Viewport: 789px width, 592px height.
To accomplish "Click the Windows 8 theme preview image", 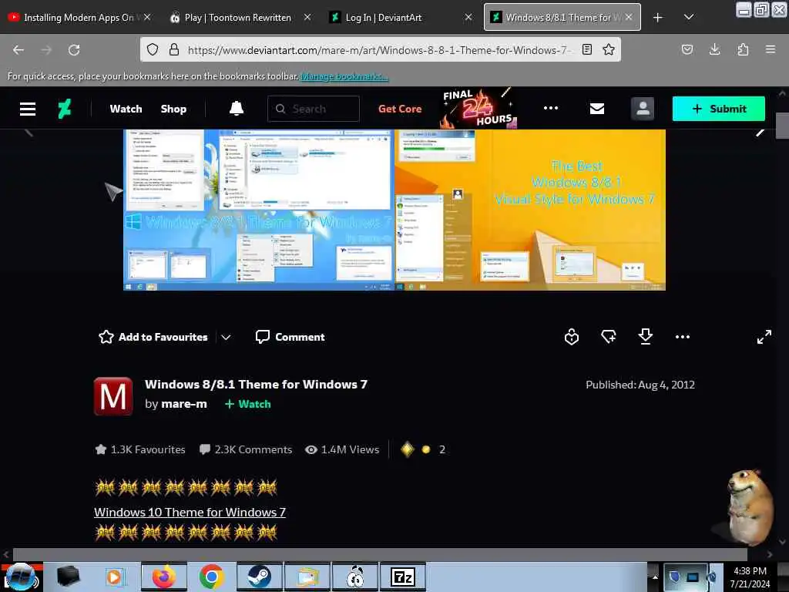I will point(394,210).
